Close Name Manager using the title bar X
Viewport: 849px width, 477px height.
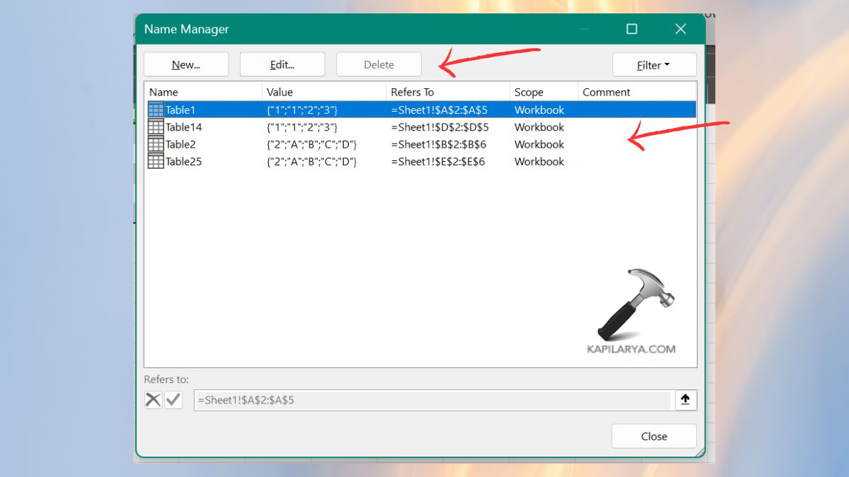click(x=681, y=29)
